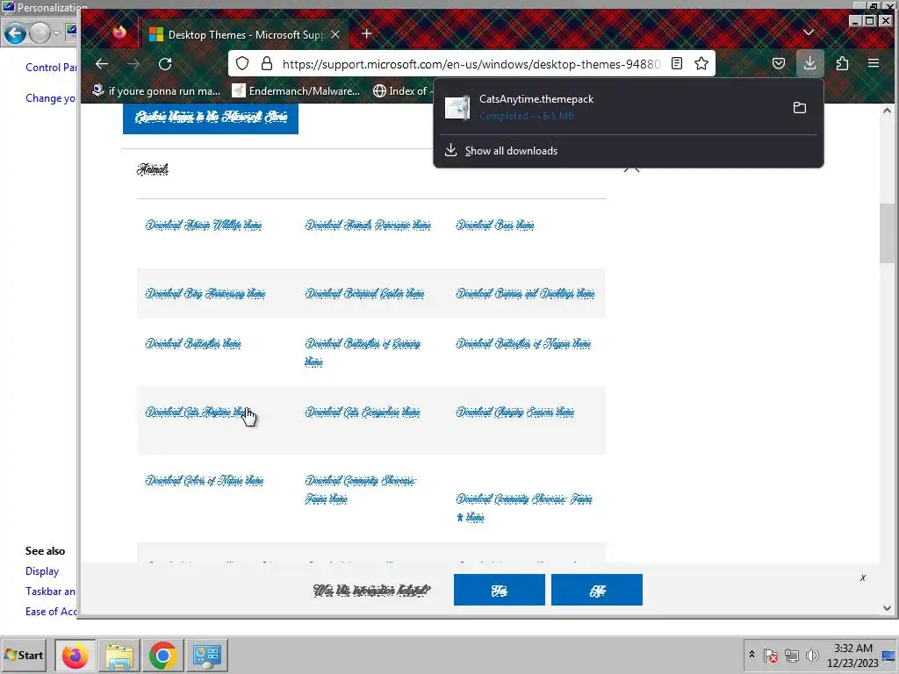Show hidden tray icons arrow

tap(752, 655)
